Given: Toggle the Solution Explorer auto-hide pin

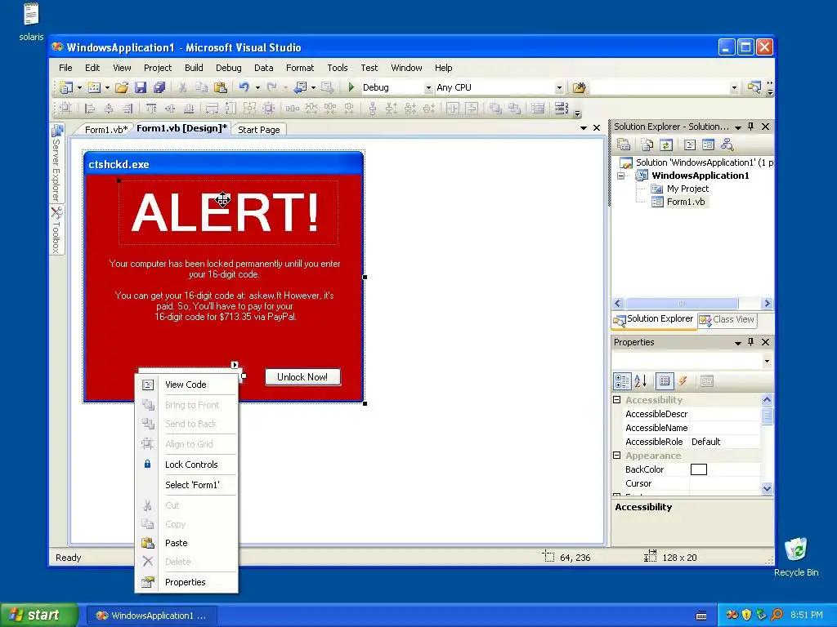Looking at the screenshot, I should click(x=751, y=127).
